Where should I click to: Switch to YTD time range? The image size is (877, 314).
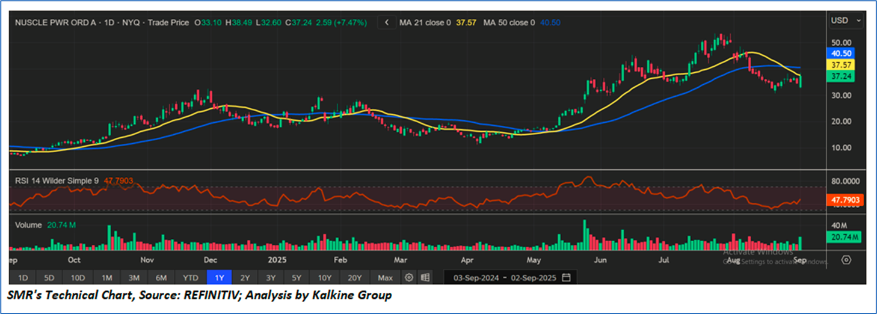pos(190,277)
